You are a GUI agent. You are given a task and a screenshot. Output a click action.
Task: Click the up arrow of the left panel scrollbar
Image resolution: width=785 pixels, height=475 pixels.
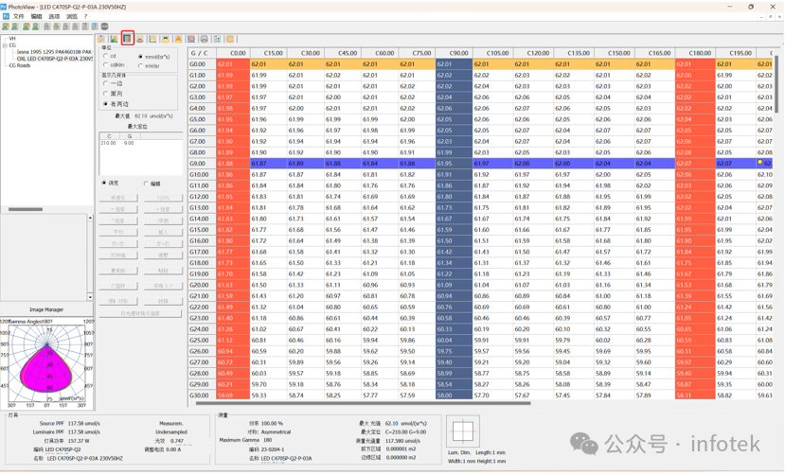[x=90, y=218]
